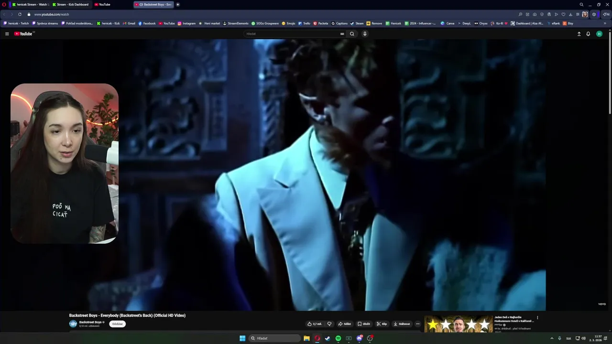Dislike the video with thumbs down
This screenshot has height=344, width=612.
(x=329, y=324)
